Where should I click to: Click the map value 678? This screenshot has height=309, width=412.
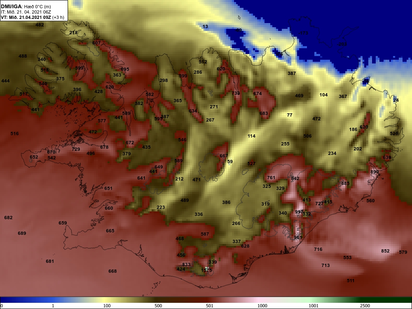(x=104, y=147)
